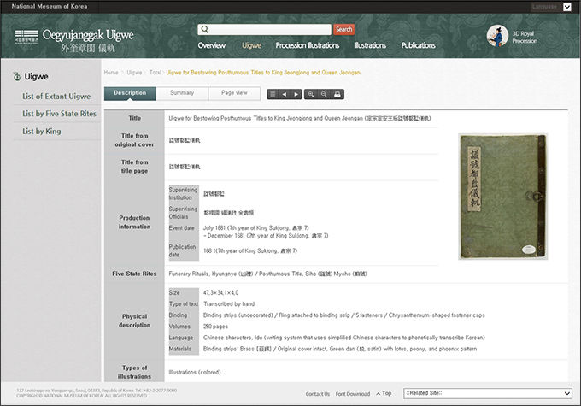The height and width of the screenshot is (406, 581).
Task: Switch to the Description tab
Action: pyautogui.click(x=130, y=93)
